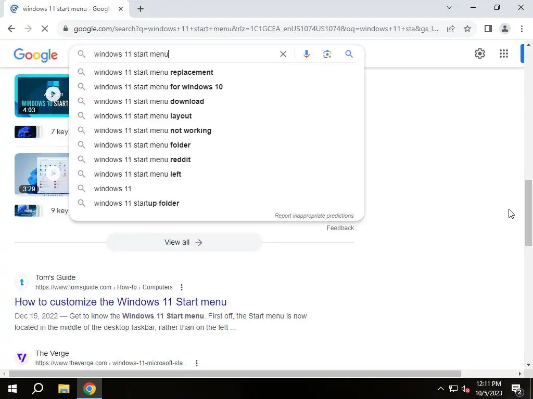
Task: Go to the Google logo homepage
Action: point(36,55)
